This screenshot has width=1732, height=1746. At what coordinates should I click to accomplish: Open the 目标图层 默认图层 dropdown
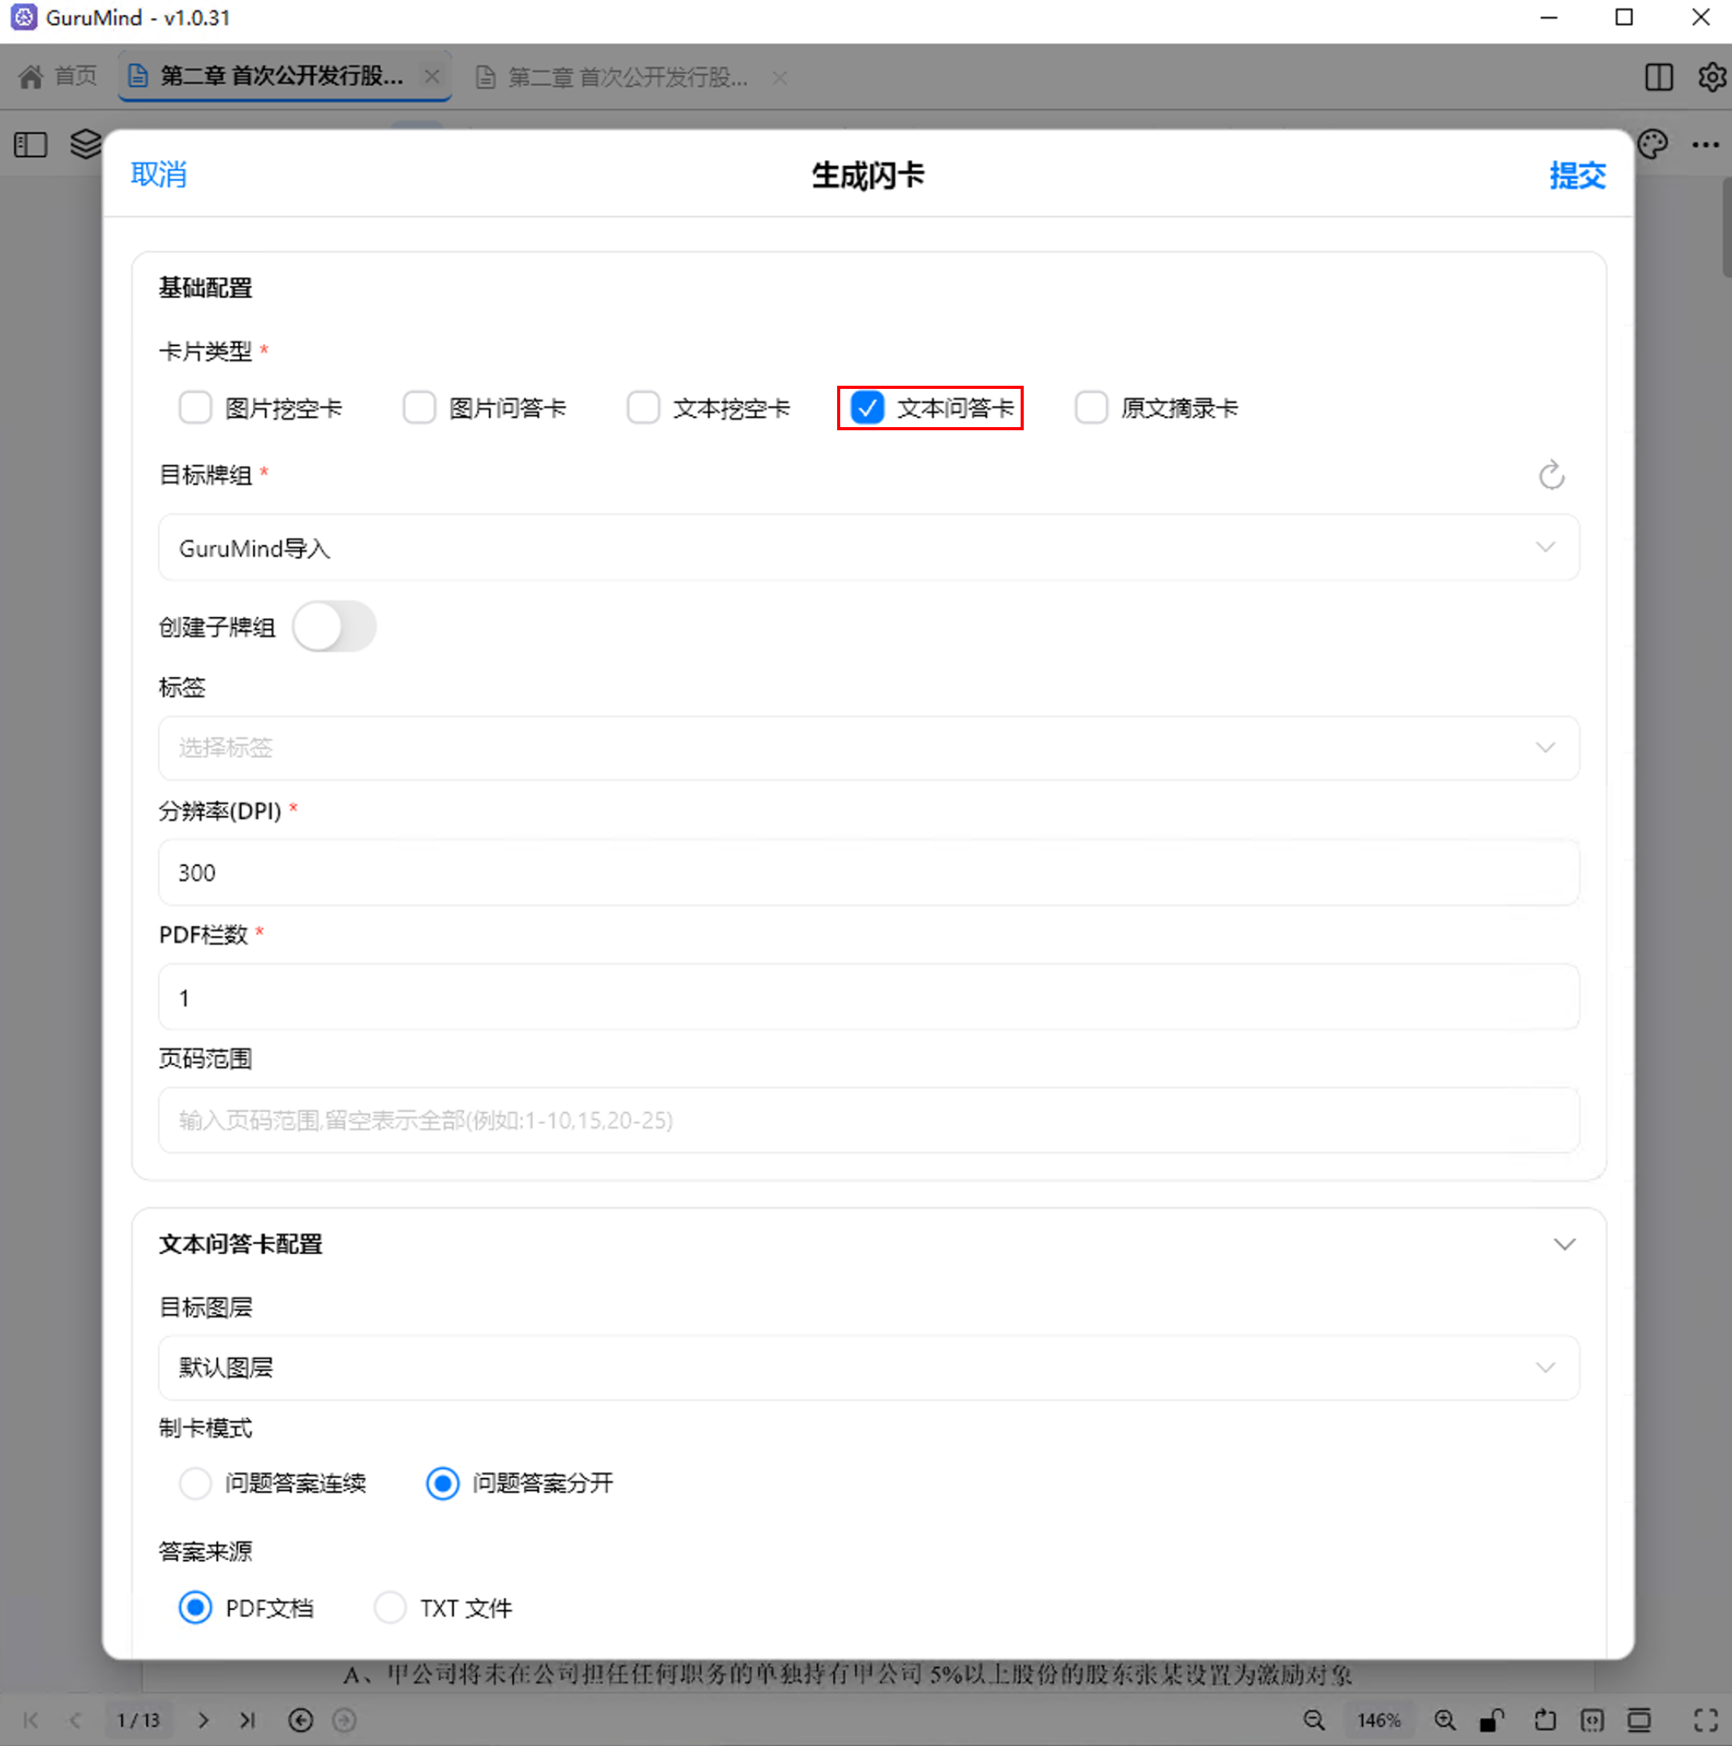pos(868,1368)
